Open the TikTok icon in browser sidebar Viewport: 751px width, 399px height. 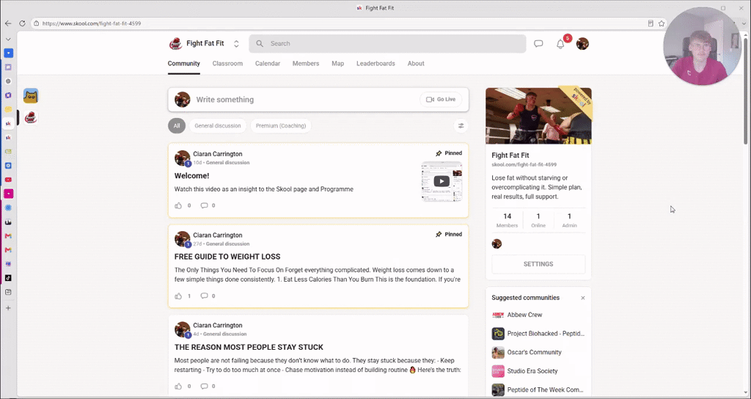pos(8,278)
